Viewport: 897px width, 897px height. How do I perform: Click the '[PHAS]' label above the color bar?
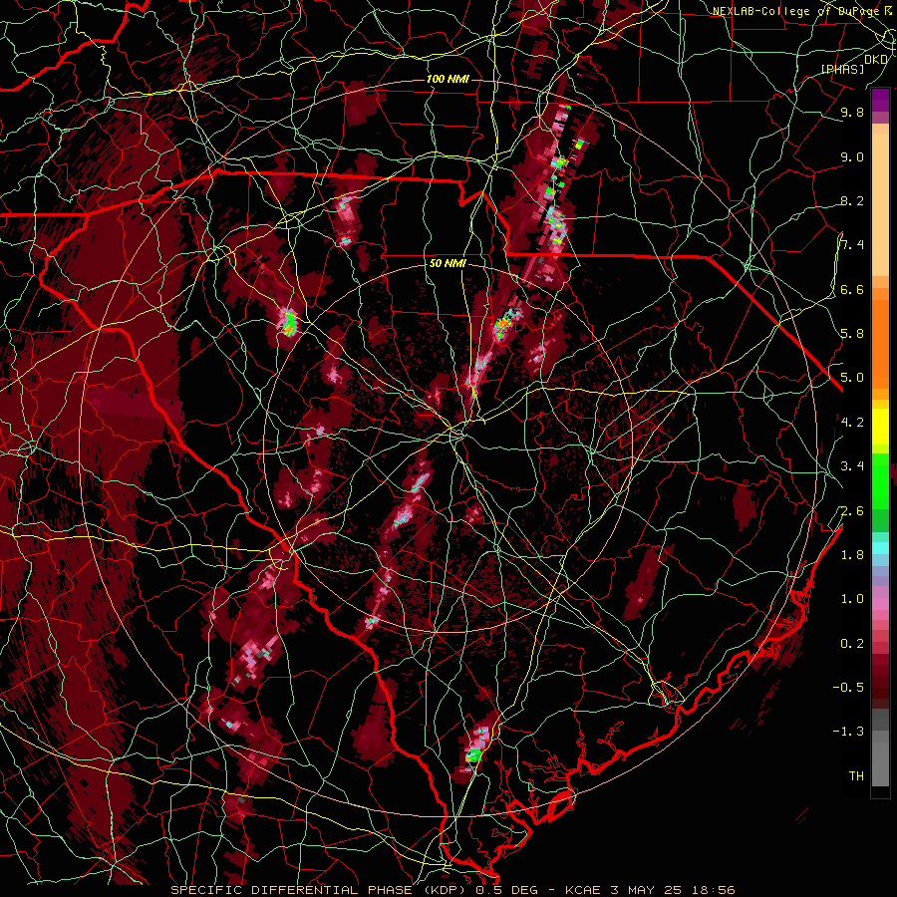(842, 69)
